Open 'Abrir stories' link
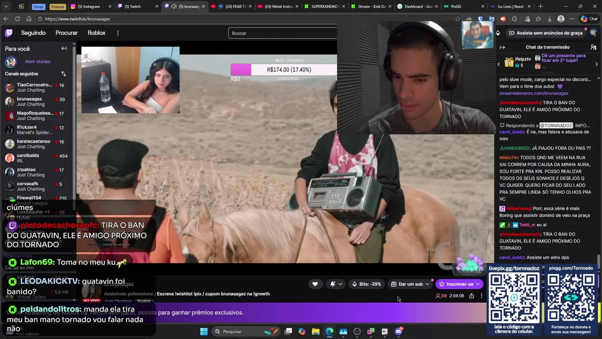This screenshot has height=339, width=602. click(38, 62)
